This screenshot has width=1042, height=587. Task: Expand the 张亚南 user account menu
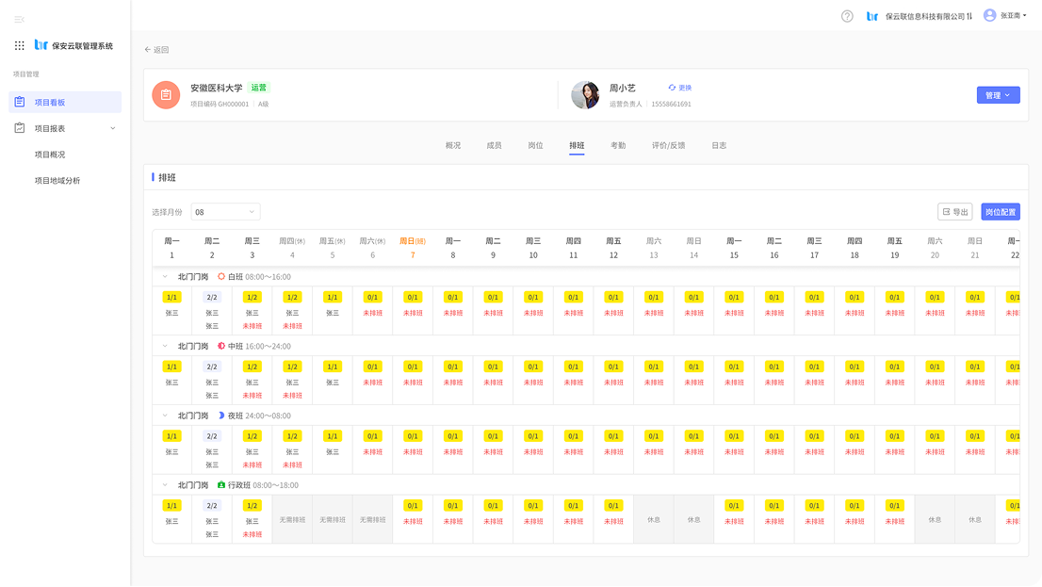(x=1004, y=16)
